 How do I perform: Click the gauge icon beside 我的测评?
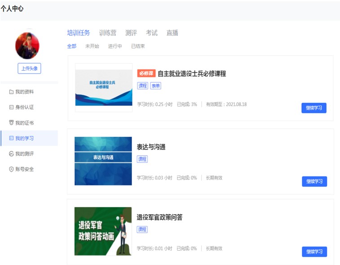pos(11,154)
